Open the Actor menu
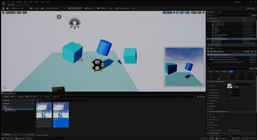 (x=42, y=2)
